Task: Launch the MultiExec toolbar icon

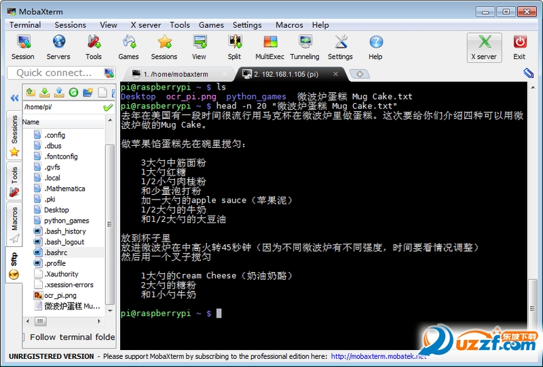Action: coord(269,47)
